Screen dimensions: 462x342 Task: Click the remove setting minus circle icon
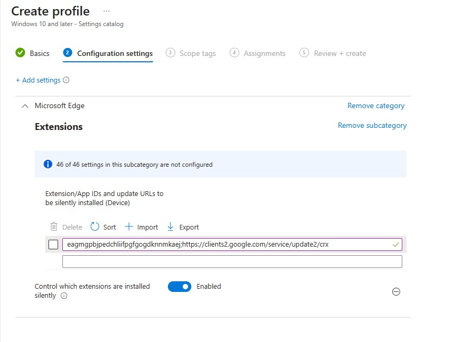(x=396, y=291)
